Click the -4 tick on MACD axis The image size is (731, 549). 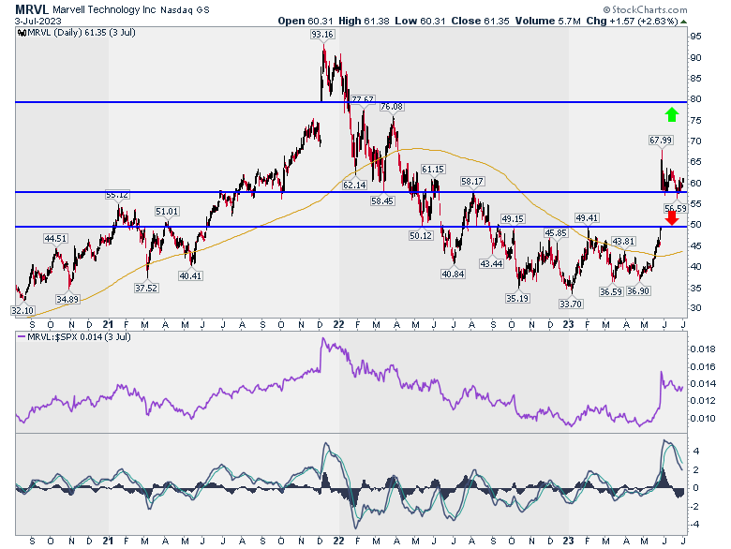(x=694, y=525)
